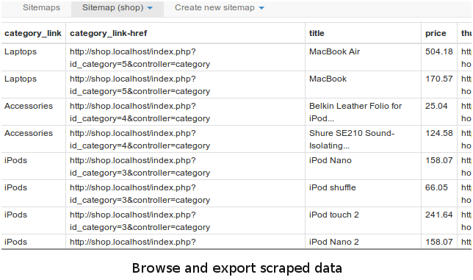473x280 pixels.
Task: Click category href URL in iPod shuffle row
Action: (x=140, y=193)
